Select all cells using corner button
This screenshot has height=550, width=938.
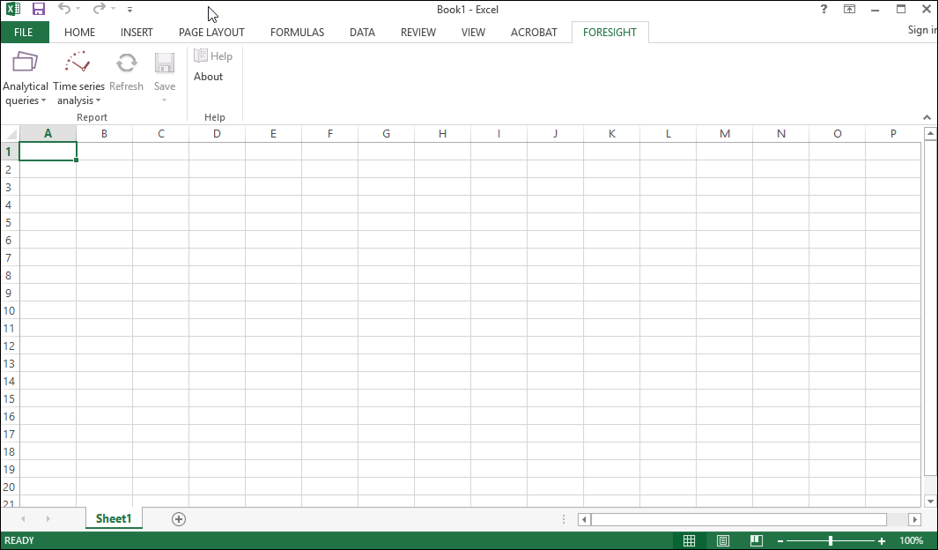coord(11,133)
